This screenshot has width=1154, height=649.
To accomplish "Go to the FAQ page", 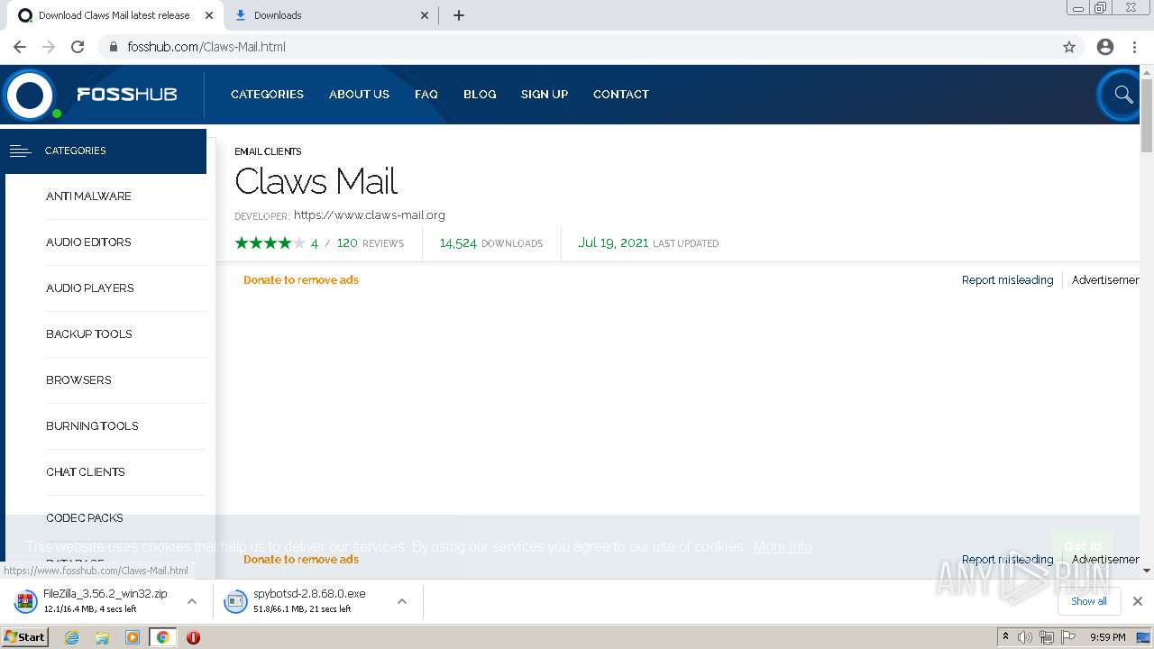I will [426, 94].
